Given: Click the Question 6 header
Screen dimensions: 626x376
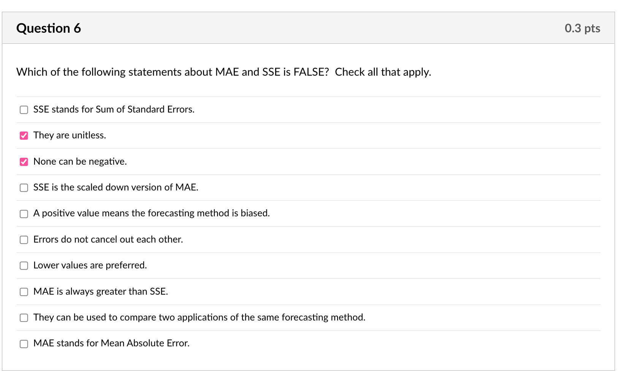Looking at the screenshot, I should (x=49, y=28).
